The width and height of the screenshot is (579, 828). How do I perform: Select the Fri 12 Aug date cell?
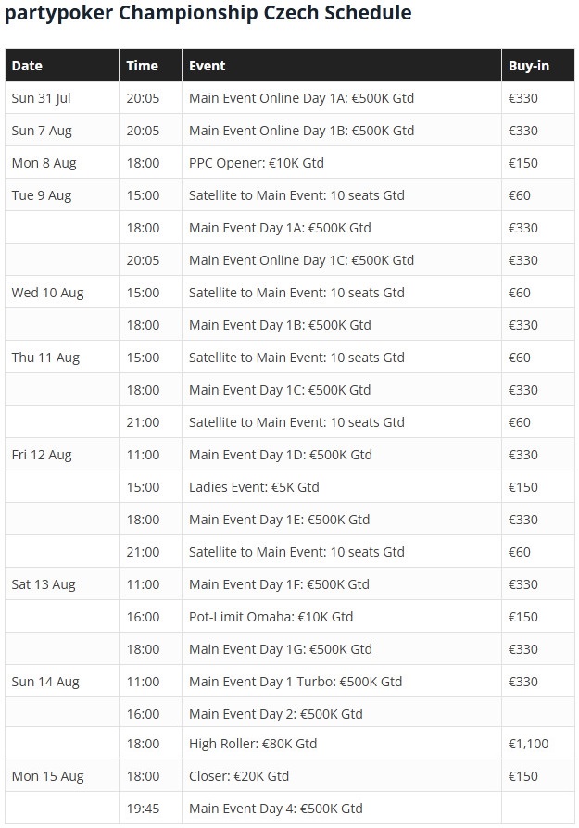62,455
